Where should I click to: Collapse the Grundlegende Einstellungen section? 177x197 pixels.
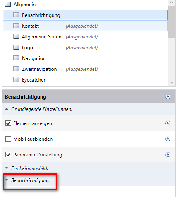click(7, 109)
